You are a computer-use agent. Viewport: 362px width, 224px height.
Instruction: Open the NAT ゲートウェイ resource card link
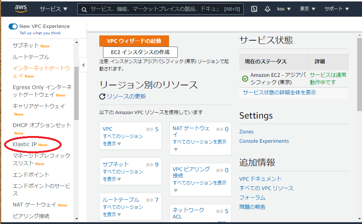pos(191,131)
